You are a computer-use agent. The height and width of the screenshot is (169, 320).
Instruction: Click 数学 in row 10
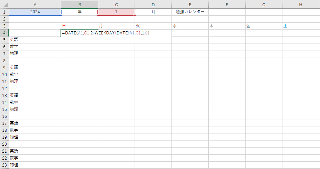(x=35, y=74)
